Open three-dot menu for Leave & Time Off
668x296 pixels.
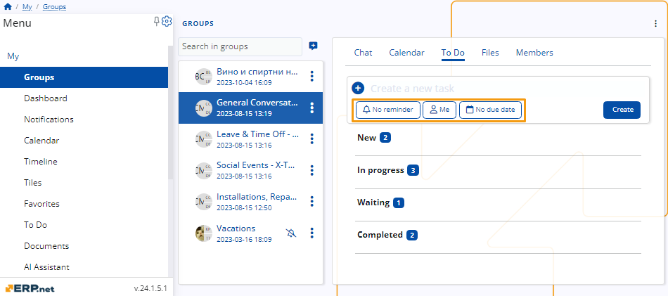(x=311, y=139)
